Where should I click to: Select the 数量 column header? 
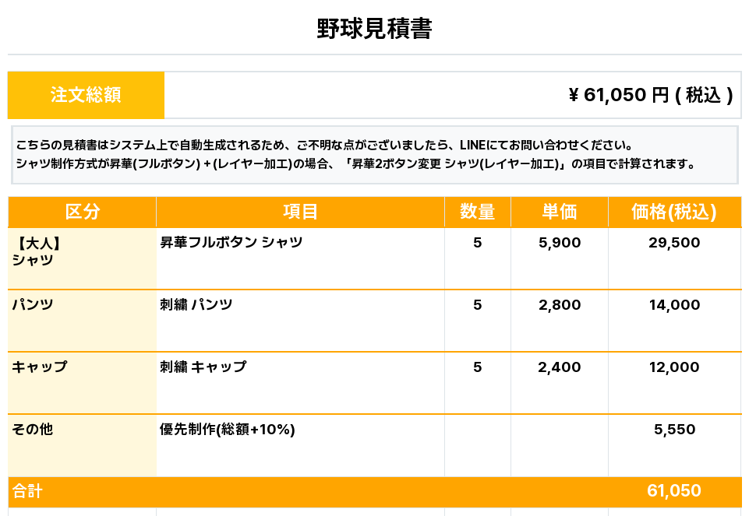(x=478, y=212)
